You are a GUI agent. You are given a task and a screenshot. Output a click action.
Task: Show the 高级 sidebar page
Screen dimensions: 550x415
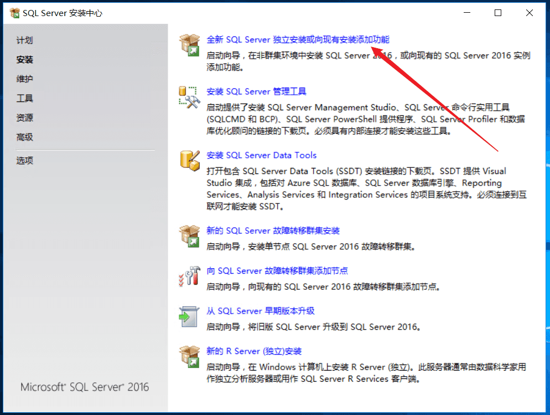[x=24, y=137]
